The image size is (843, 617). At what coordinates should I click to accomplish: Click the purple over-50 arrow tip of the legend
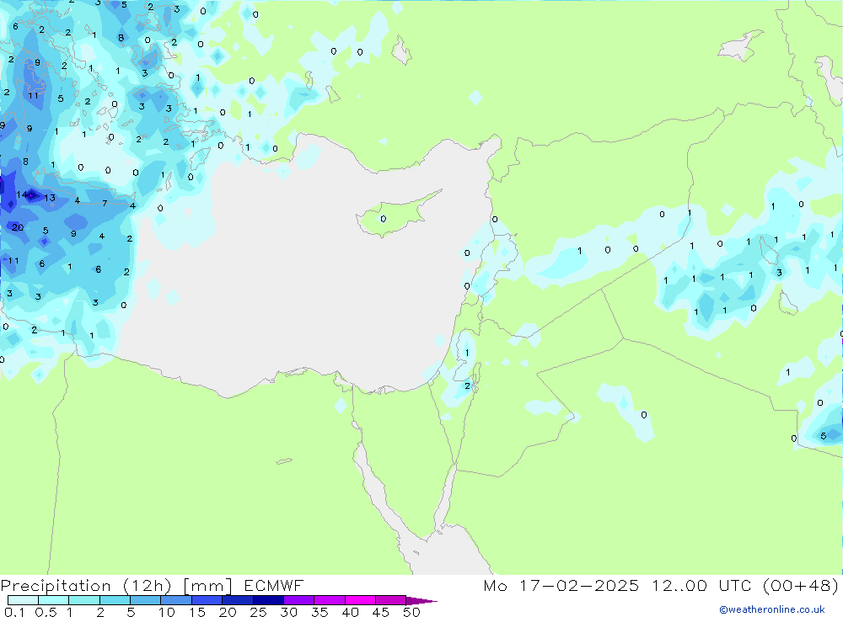[x=421, y=600]
